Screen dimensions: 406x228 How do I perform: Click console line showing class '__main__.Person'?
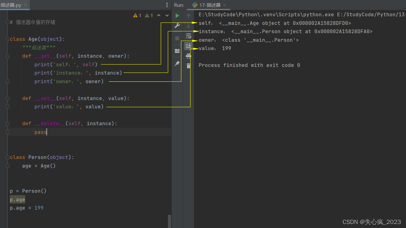pyautogui.click(x=249, y=40)
